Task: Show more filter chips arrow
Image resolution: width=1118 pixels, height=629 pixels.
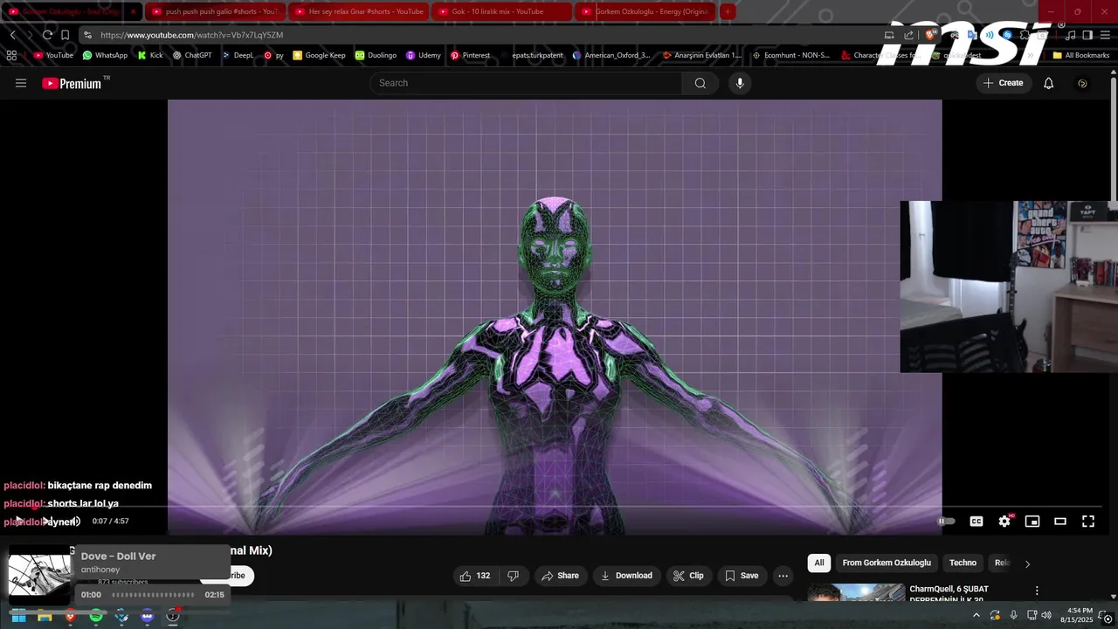Action: coord(1027,563)
